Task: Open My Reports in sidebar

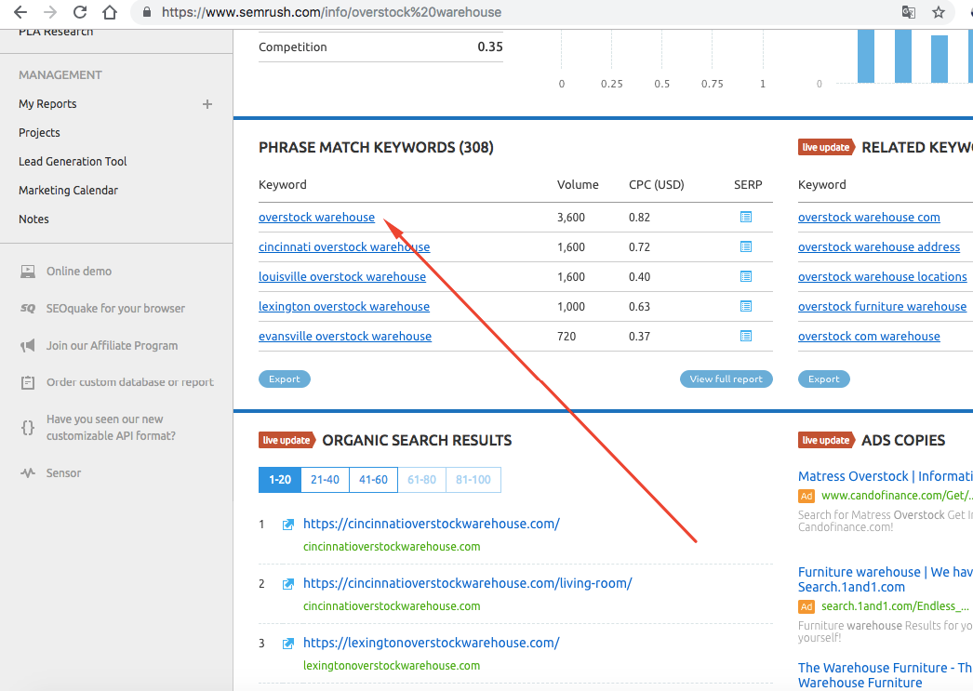Action: click(x=47, y=104)
